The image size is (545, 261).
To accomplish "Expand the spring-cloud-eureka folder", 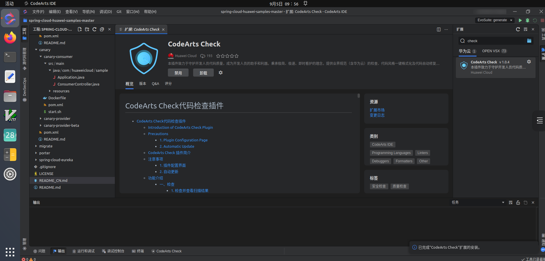I will click(36, 160).
